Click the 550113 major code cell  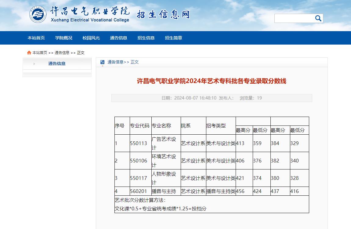point(139,143)
